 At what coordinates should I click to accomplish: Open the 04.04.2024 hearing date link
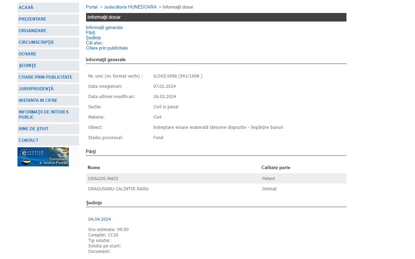click(x=99, y=219)
